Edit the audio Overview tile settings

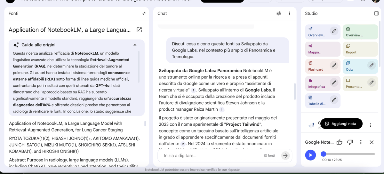click(x=334, y=31)
